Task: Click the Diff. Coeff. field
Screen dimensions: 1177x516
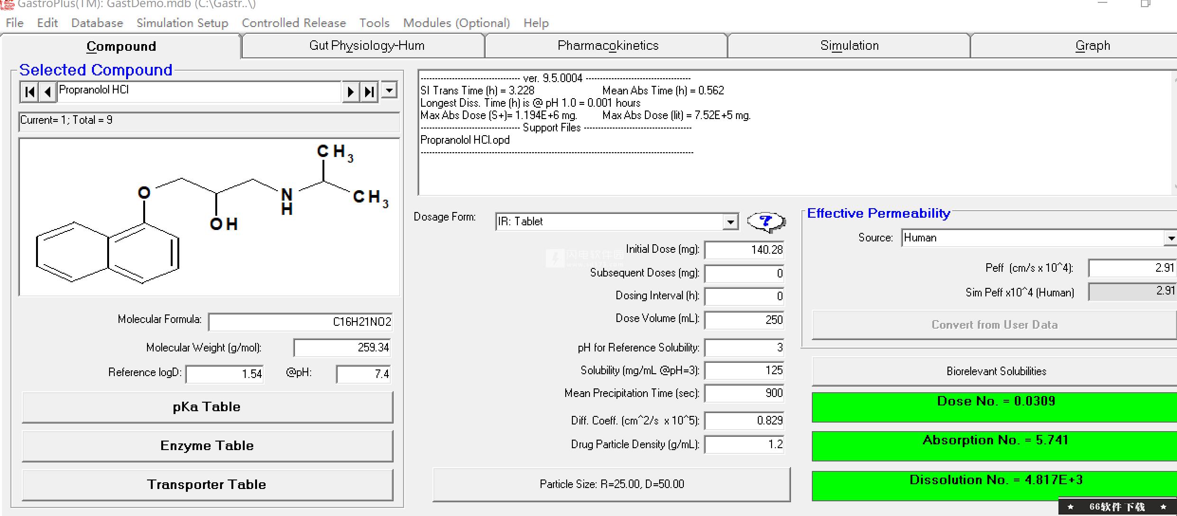Action: click(x=745, y=421)
